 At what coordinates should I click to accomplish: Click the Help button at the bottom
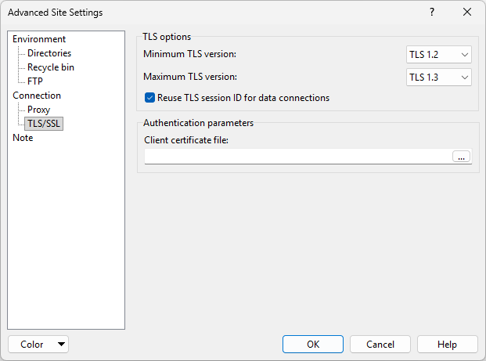447,345
